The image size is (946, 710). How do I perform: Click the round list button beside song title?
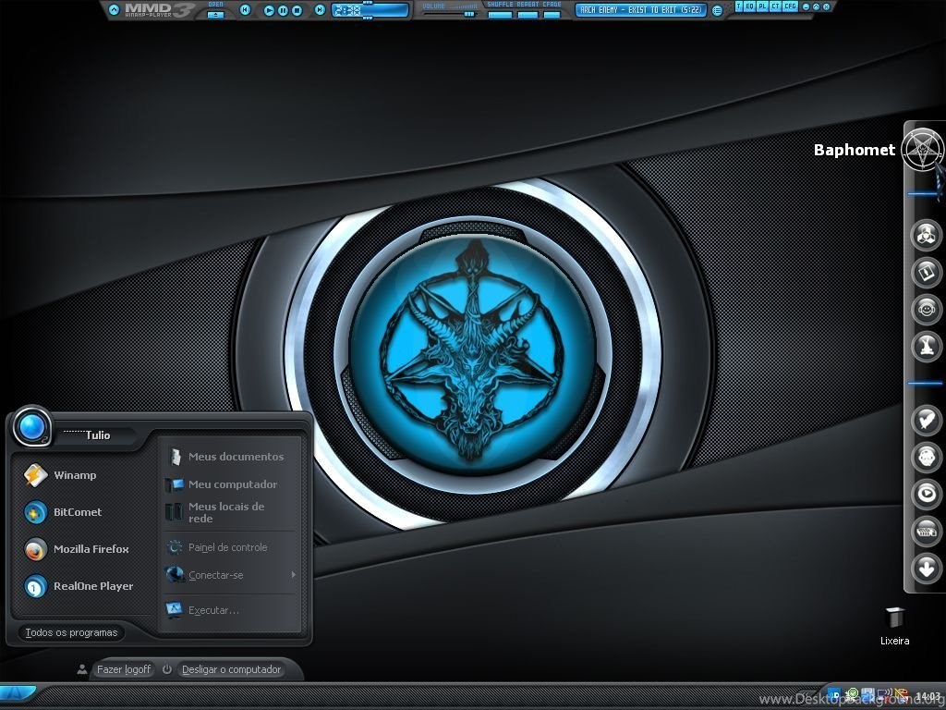(x=717, y=10)
